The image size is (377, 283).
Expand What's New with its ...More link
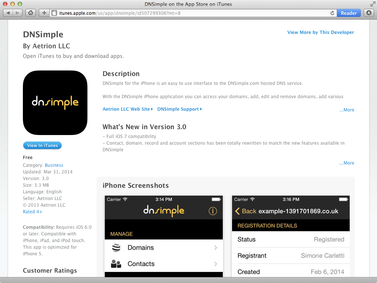[347, 163]
